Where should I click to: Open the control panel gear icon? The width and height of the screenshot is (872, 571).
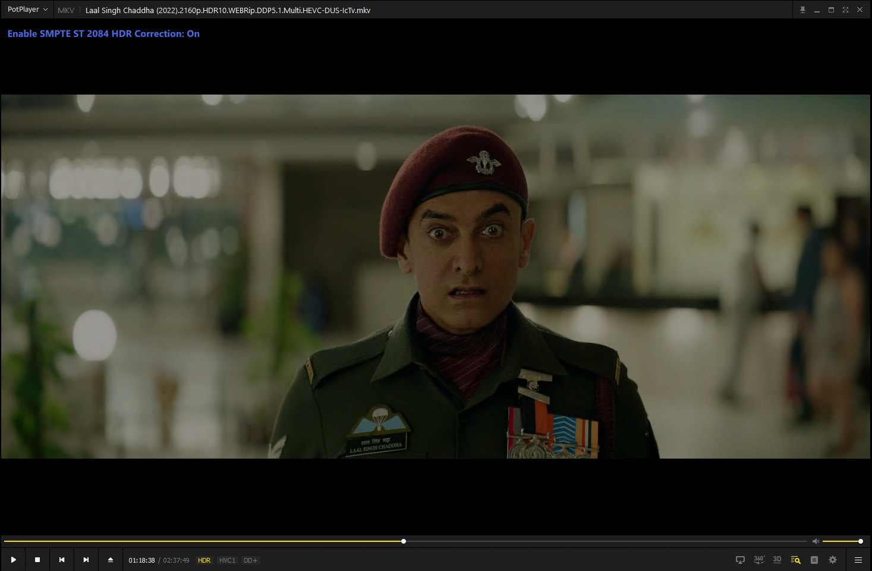tap(833, 560)
